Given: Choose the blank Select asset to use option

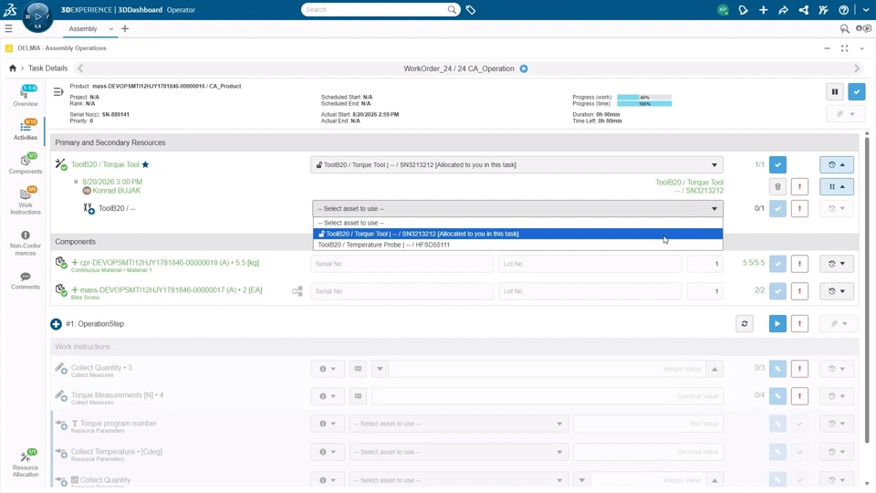Looking at the screenshot, I should 517,223.
